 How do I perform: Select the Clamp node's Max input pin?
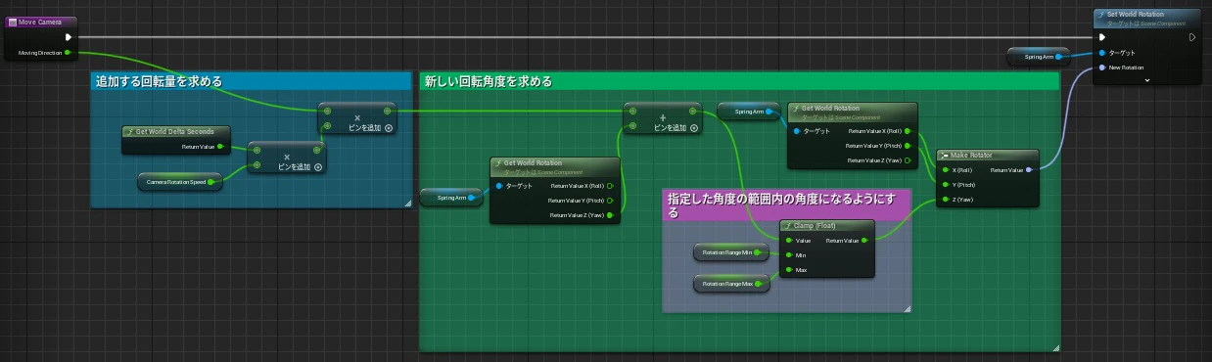[x=789, y=269]
